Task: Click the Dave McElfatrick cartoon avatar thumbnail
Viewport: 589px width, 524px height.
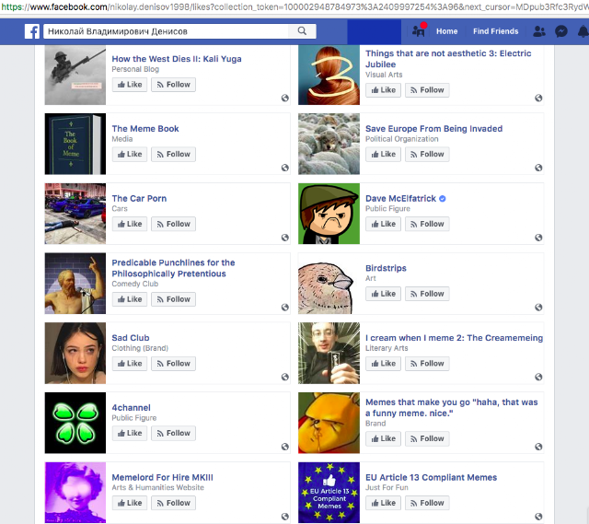Action: 329,214
